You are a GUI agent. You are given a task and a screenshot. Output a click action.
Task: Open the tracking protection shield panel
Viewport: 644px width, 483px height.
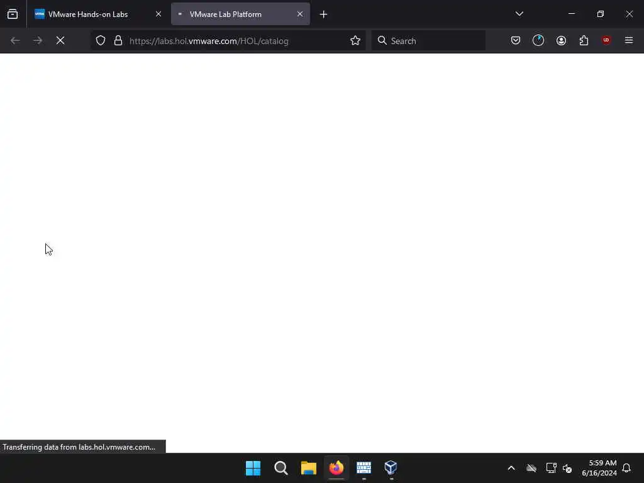(101, 40)
